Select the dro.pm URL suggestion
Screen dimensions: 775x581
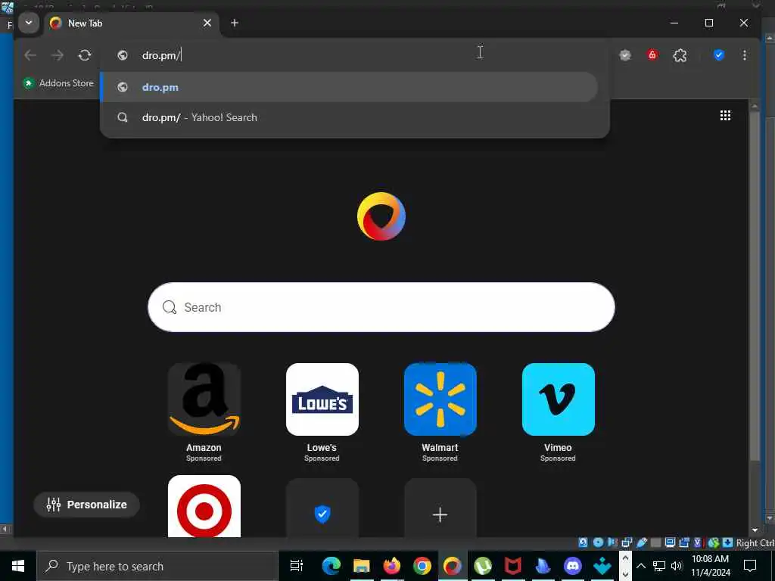349,88
